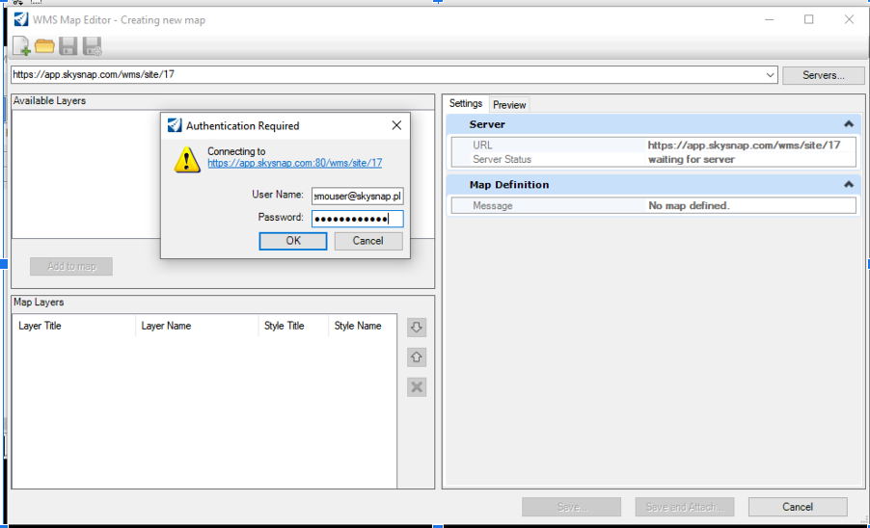Select the 'waiting for server' status value
The image size is (870, 528).
coord(692,160)
